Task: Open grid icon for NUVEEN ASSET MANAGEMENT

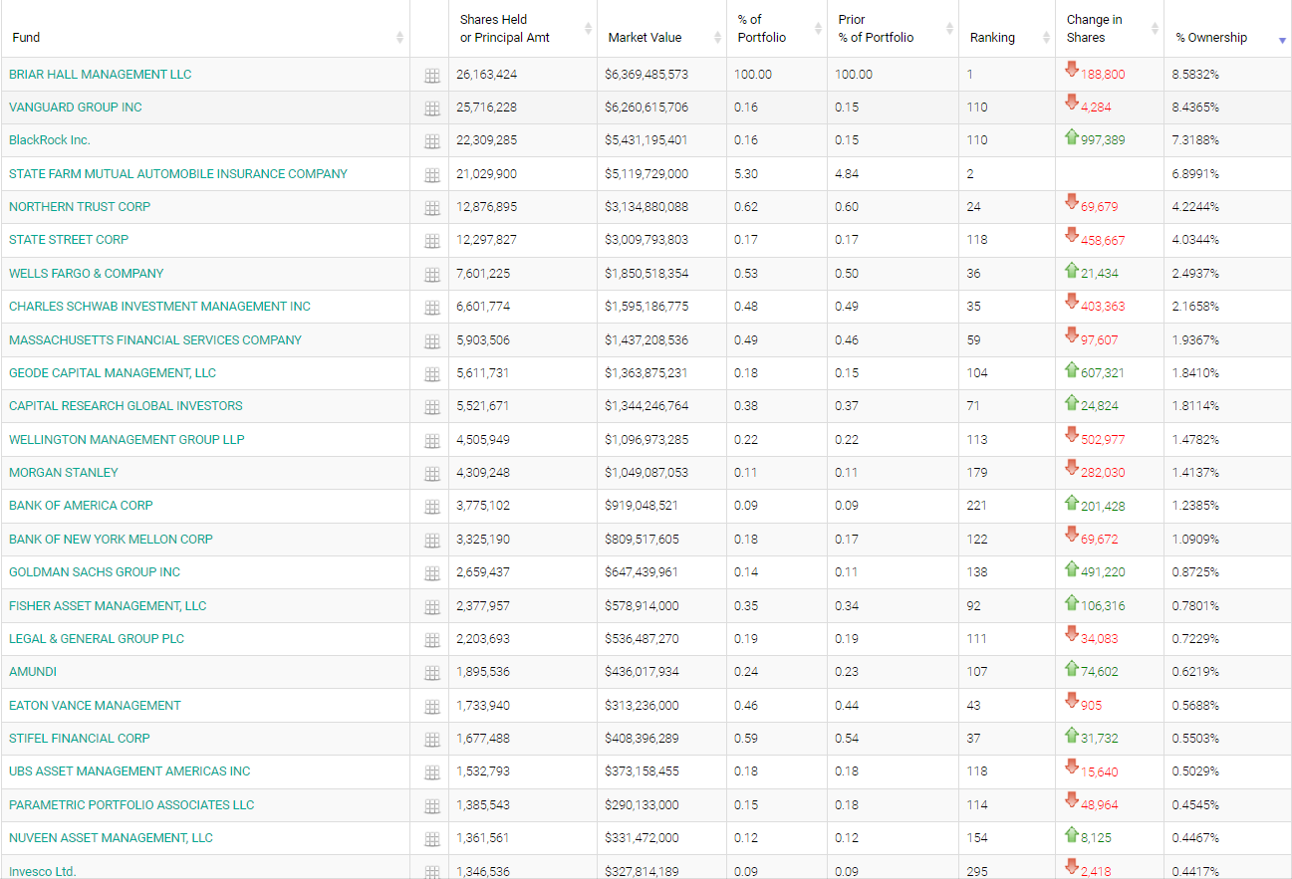Action: point(431,839)
